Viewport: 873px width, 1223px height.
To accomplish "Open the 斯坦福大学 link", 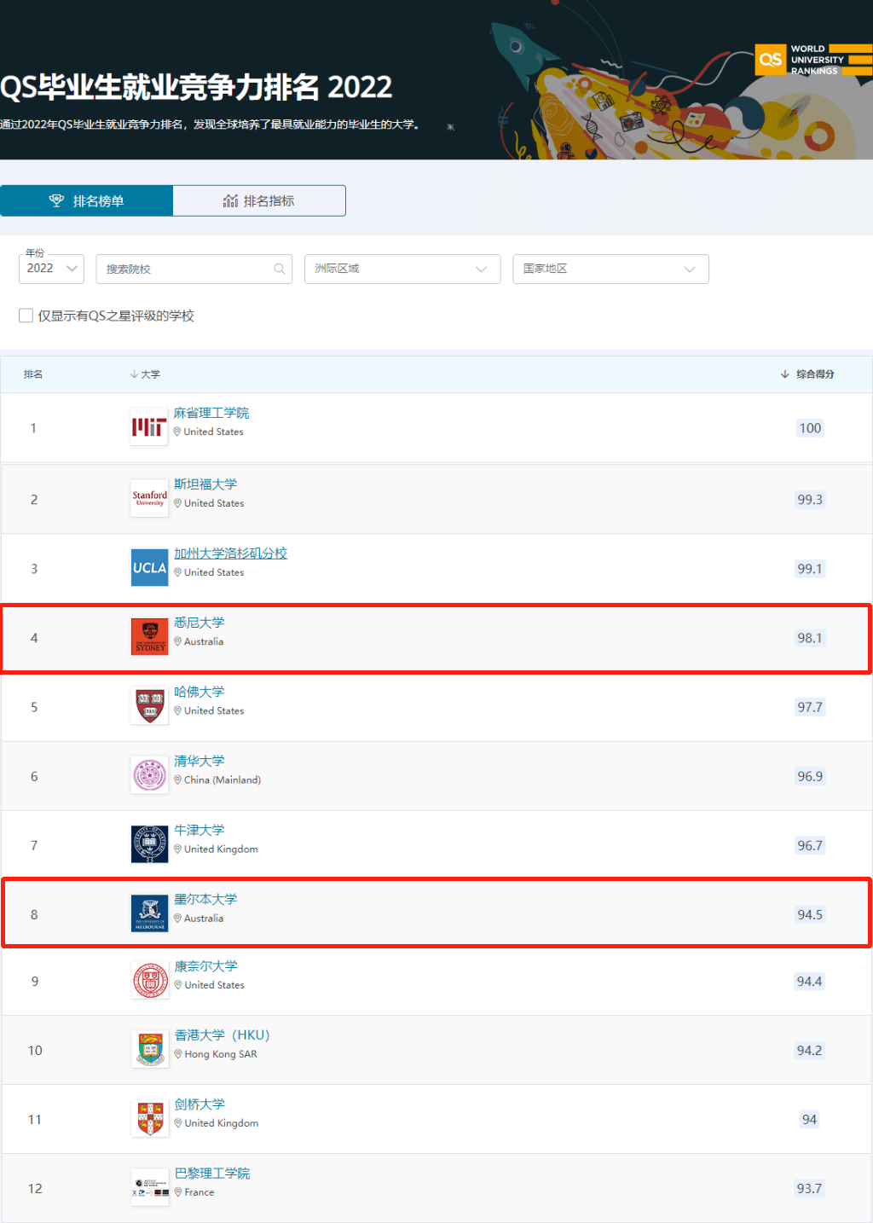I will pos(205,484).
